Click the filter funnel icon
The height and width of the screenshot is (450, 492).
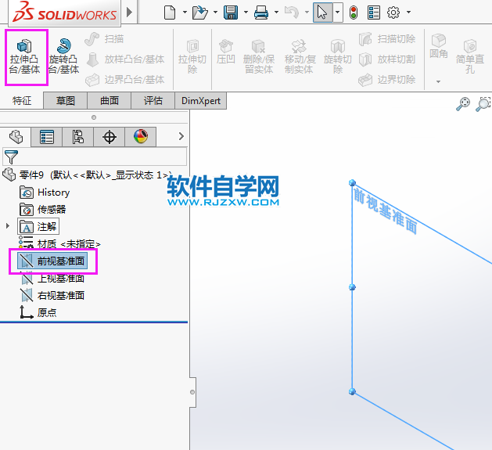point(11,157)
